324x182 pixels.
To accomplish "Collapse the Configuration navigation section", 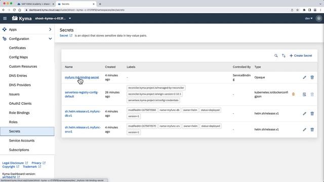I will 50,38.
